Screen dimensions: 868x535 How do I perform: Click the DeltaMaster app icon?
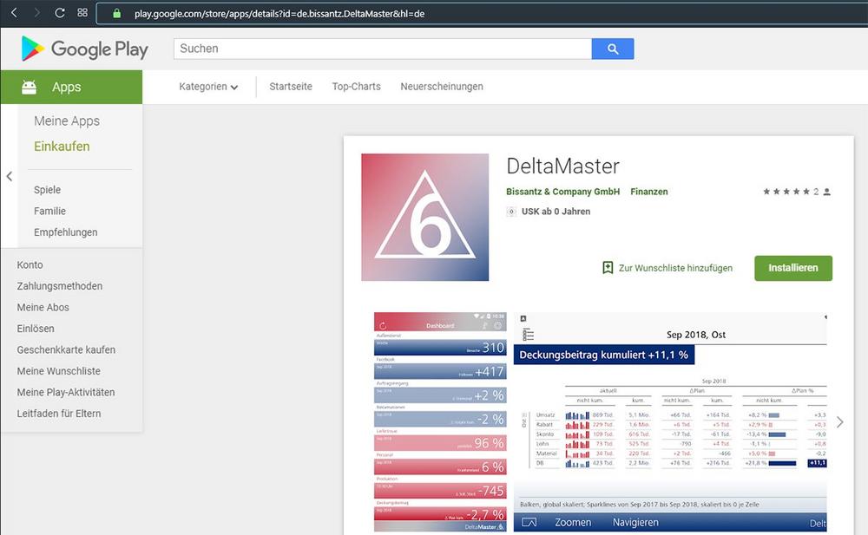point(424,217)
